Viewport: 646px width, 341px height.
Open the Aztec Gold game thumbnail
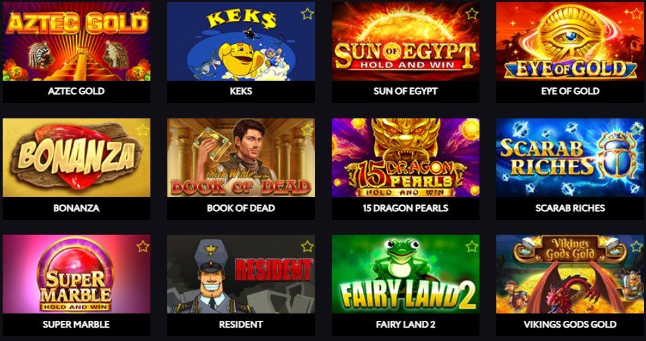pyautogui.click(x=76, y=42)
